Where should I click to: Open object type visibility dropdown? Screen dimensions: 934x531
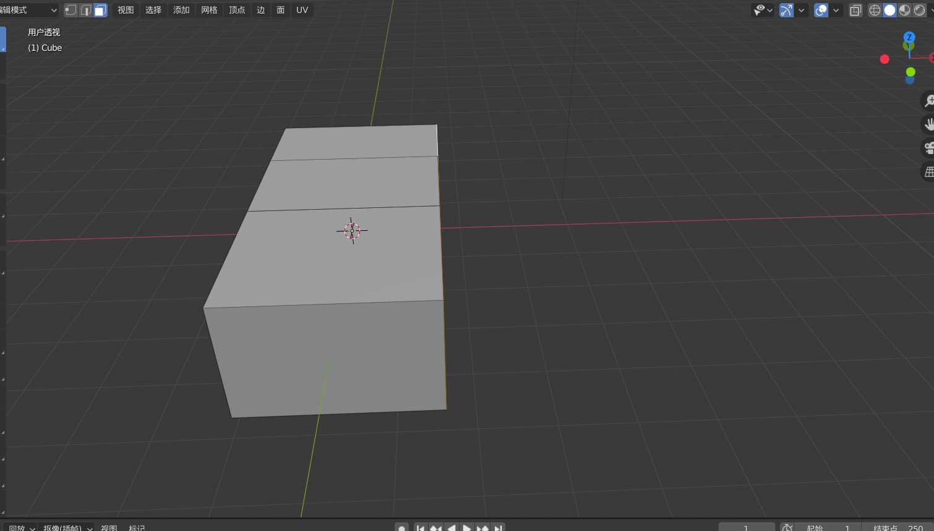pos(763,10)
